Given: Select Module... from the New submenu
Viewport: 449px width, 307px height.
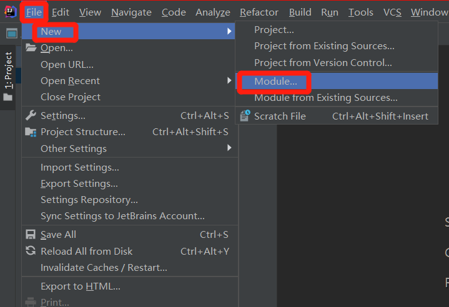Looking at the screenshot, I should pos(275,81).
